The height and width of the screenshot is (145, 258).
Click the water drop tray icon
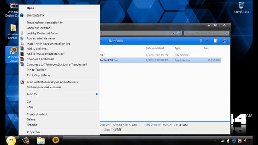click(x=228, y=141)
